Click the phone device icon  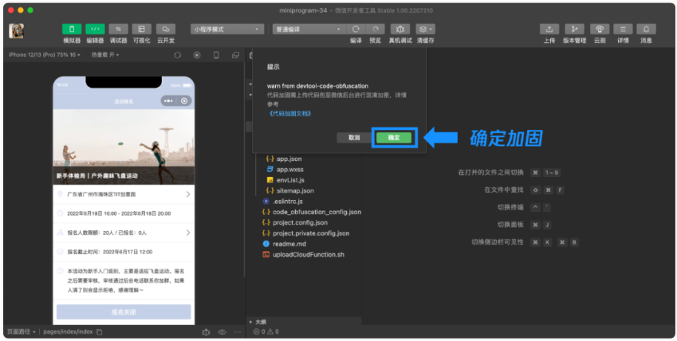click(x=216, y=55)
